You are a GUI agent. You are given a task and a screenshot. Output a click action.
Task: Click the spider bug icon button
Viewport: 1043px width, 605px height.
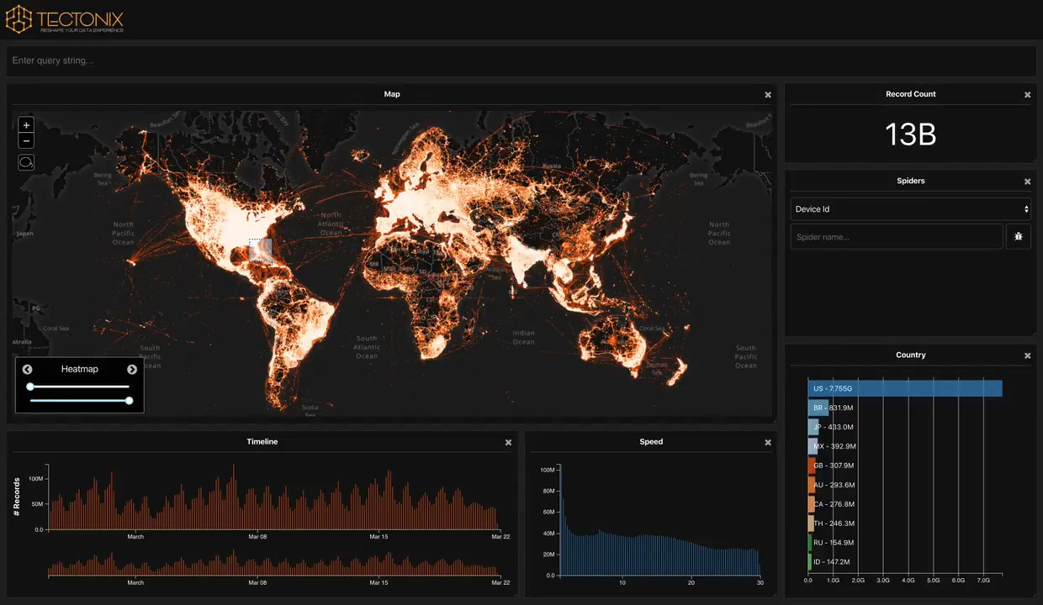click(x=1019, y=237)
